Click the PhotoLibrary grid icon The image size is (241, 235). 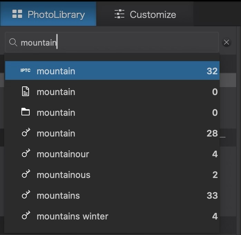tap(17, 14)
